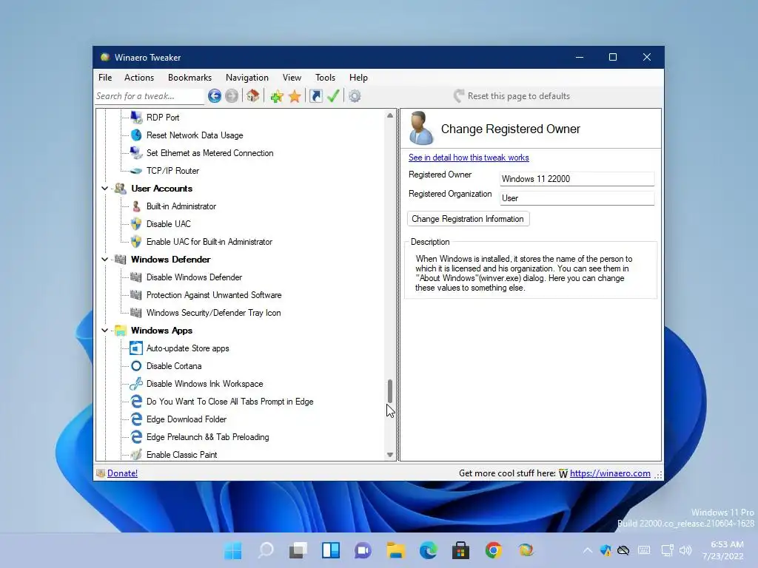Image resolution: width=758 pixels, height=568 pixels.
Task: Click the Registered Owner text field
Action: coord(577,179)
